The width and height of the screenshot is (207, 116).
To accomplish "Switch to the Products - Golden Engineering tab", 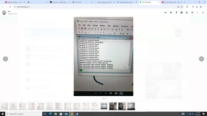I will tap(60, 2).
